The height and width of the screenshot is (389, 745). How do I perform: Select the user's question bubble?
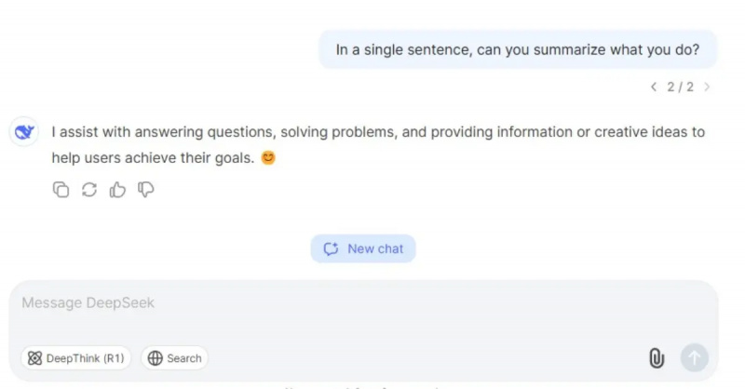pyautogui.click(x=518, y=49)
